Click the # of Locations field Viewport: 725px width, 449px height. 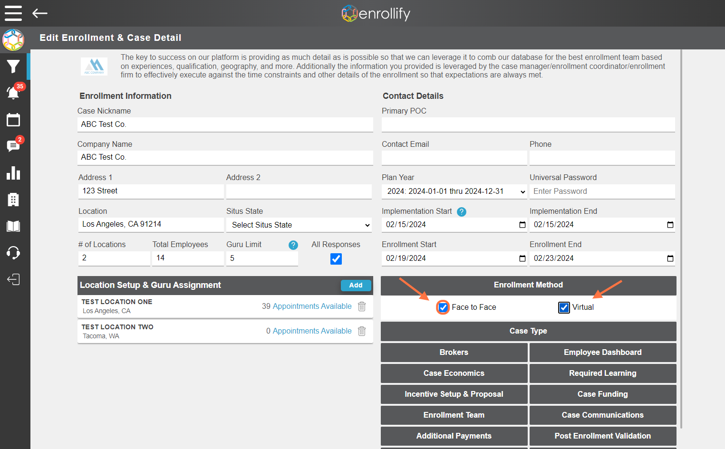tap(114, 258)
